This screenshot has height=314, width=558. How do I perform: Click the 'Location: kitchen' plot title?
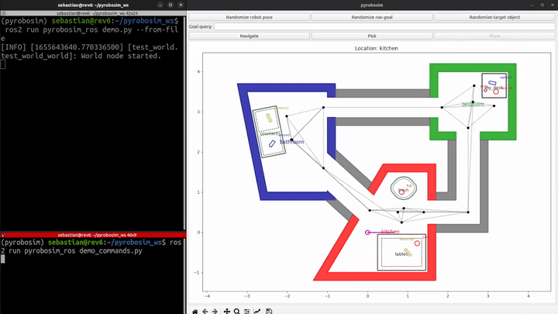coord(376,48)
